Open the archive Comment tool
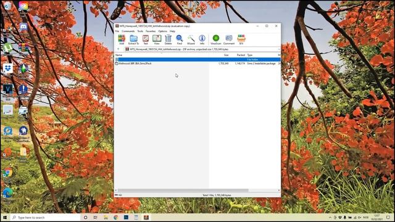Image resolution: width=395 pixels, height=222 pixels. point(229,39)
